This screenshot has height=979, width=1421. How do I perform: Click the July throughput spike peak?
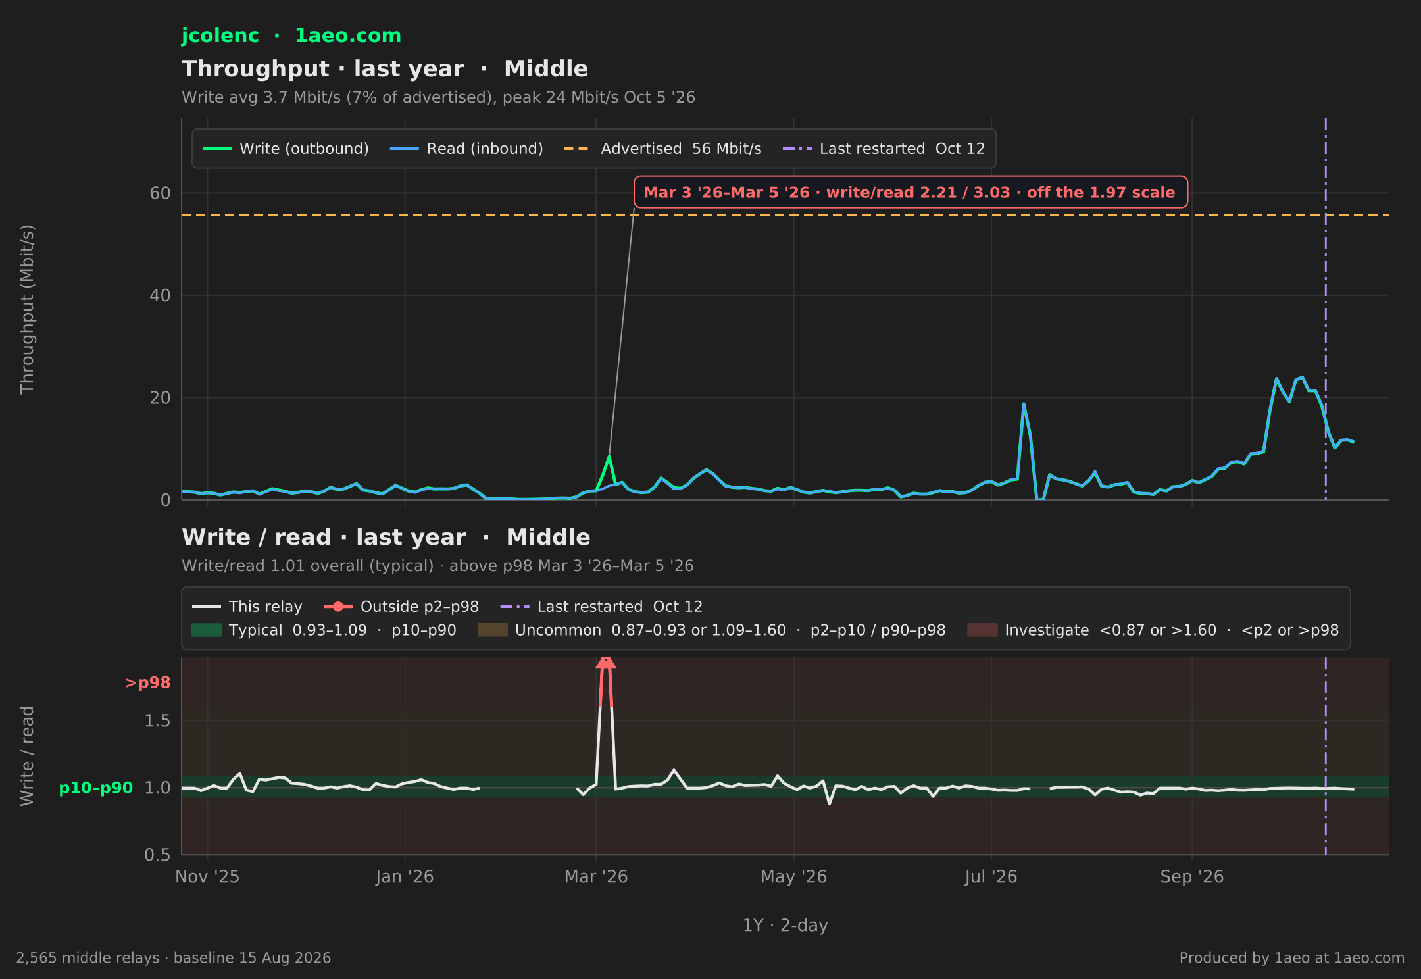click(x=1024, y=404)
